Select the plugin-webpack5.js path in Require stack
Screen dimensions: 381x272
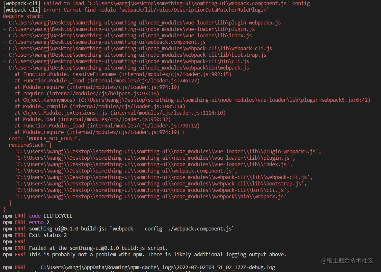point(141,23)
